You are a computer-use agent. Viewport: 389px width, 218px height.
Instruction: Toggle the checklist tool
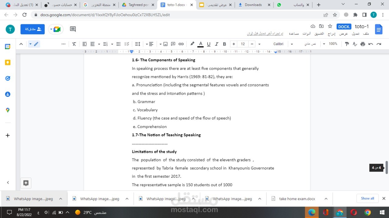(127, 44)
